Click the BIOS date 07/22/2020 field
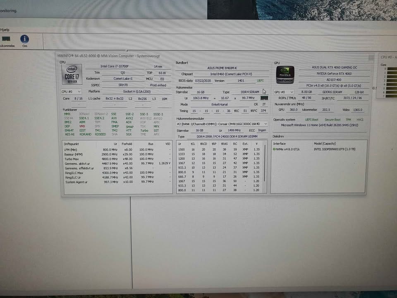 pyautogui.click(x=203, y=81)
